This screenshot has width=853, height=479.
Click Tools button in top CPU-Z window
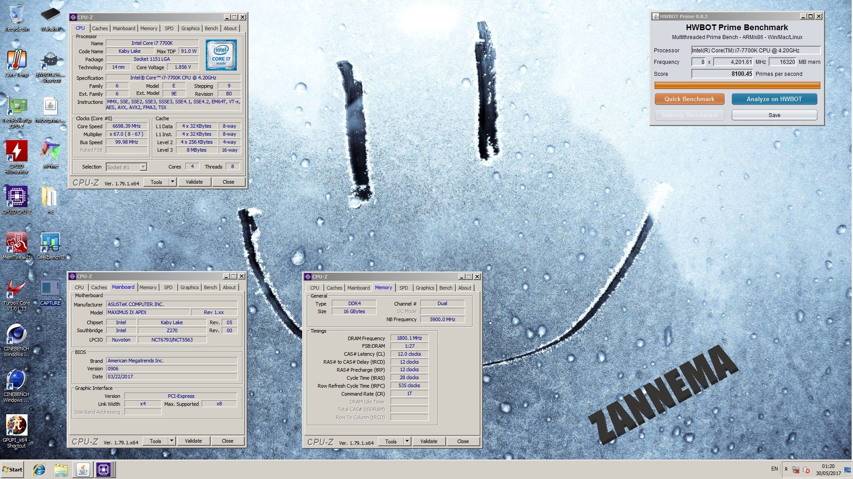[156, 182]
